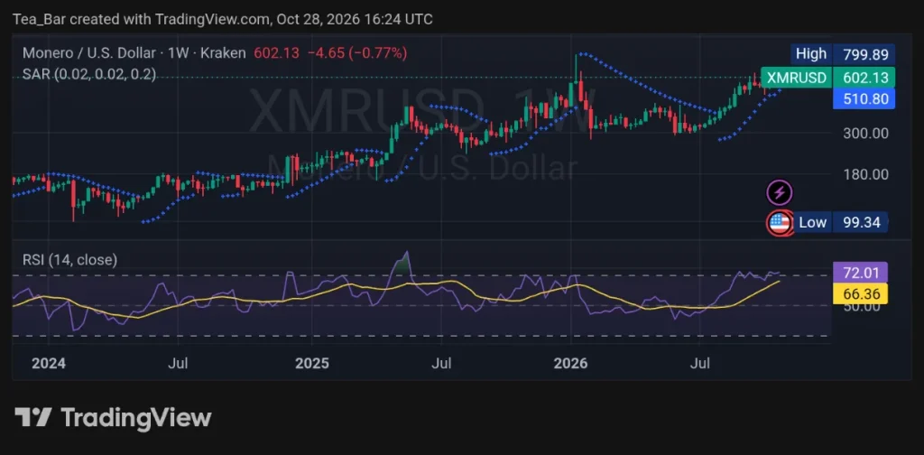
Task: Click the TradingView logo at the bottom
Action: [x=113, y=418]
